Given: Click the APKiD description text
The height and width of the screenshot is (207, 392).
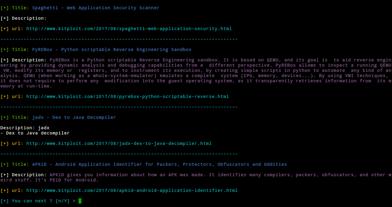Looking at the screenshot, I should click(196, 177).
